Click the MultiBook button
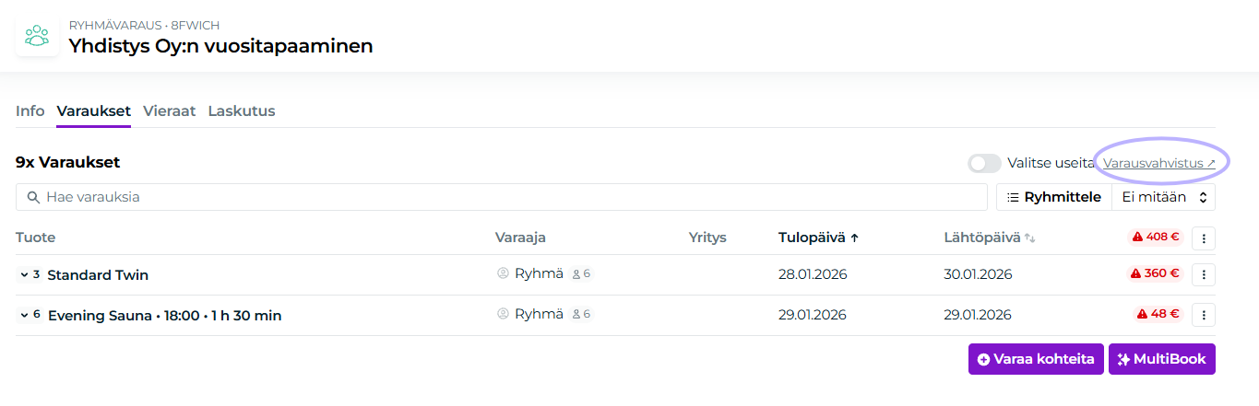1259x406 pixels. coord(1161,359)
